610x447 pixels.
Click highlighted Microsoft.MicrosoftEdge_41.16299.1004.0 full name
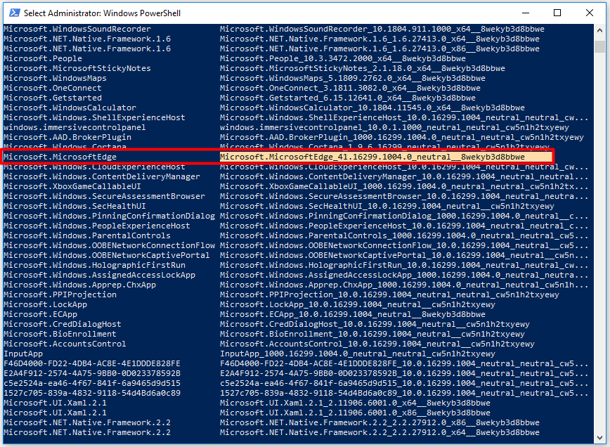pyautogui.click(x=372, y=157)
